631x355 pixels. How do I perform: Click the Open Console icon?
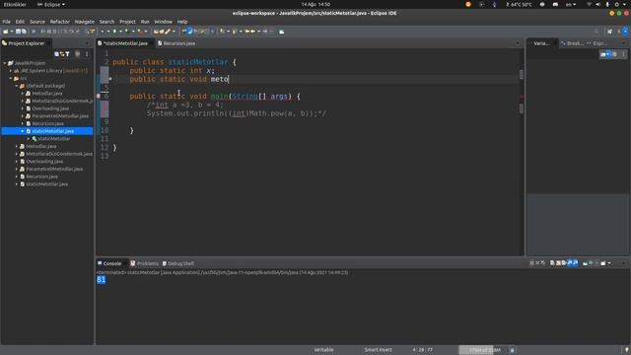click(x=602, y=263)
